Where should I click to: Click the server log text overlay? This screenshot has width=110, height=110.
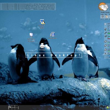(x=28, y=7)
